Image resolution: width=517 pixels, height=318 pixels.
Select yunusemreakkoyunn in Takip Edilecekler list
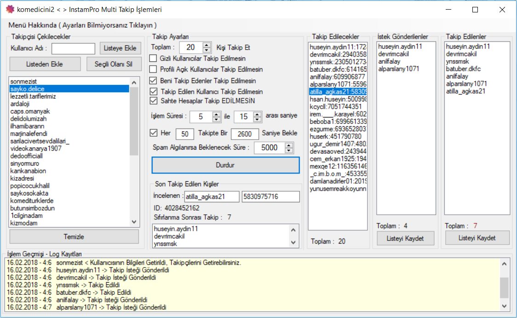coord(338,189)
